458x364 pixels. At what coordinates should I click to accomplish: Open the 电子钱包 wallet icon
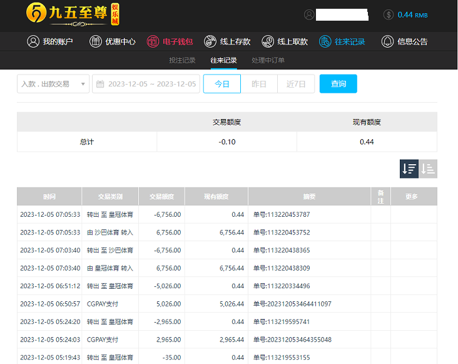(153, 41)
